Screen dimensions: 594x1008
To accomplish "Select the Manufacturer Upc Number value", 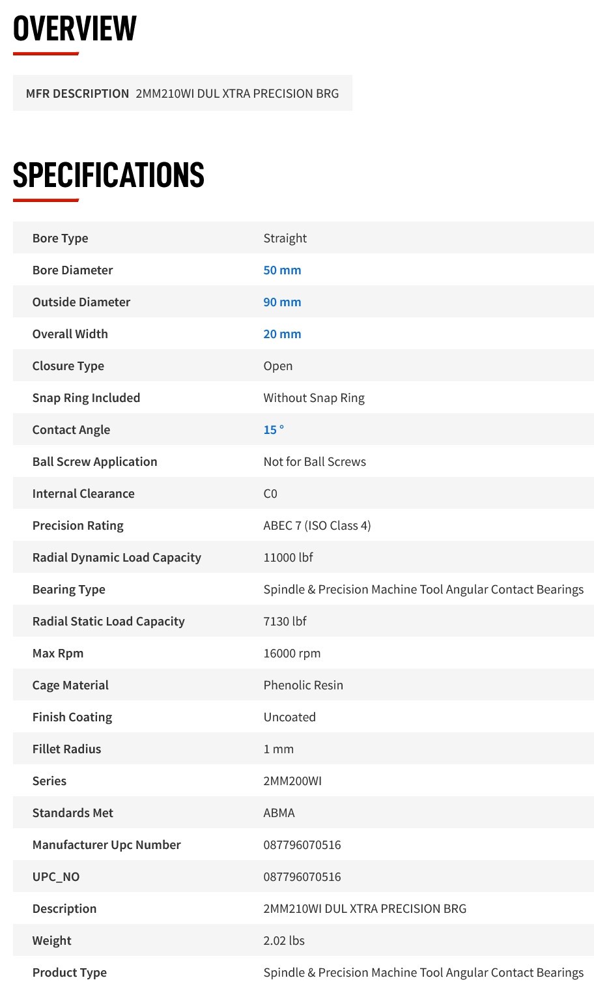I will pos(302,844).
